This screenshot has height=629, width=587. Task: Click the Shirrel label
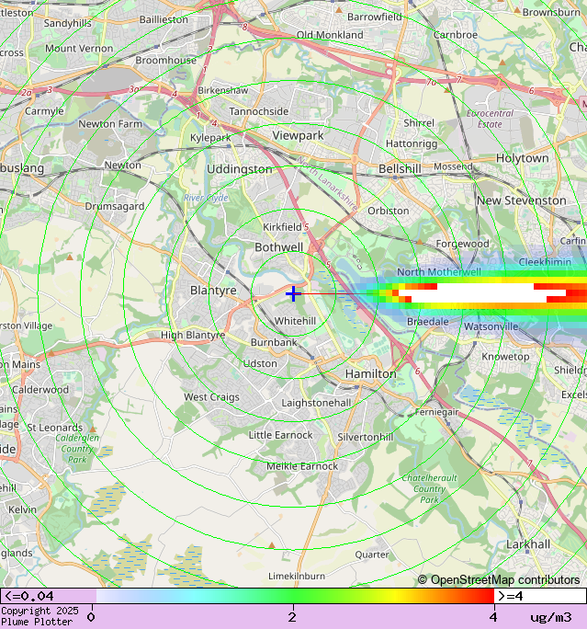pyautogui.click(x=419, y=122)
